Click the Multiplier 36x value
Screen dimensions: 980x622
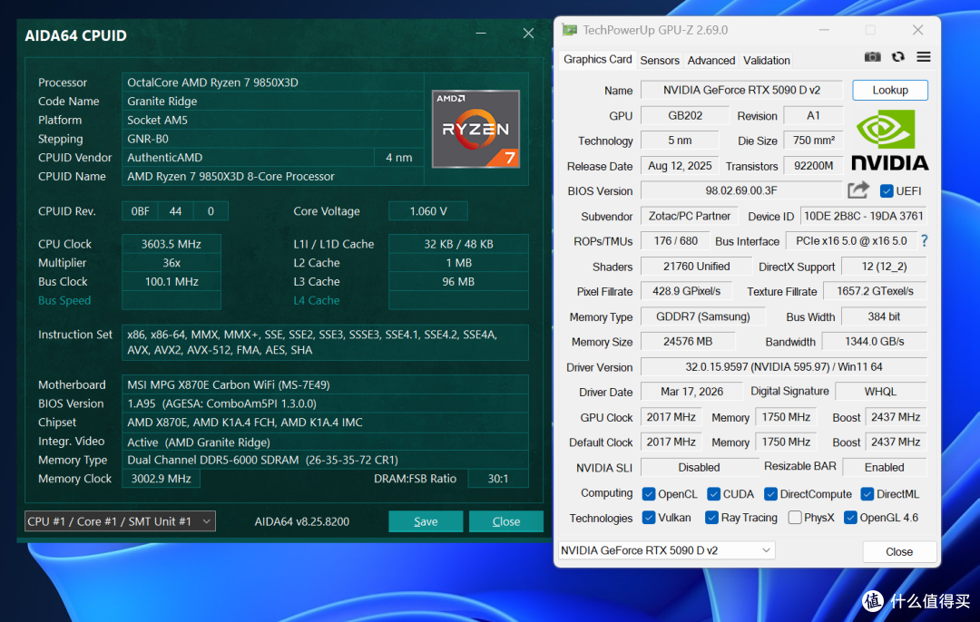pyautogui.click(x=171, y=263)
